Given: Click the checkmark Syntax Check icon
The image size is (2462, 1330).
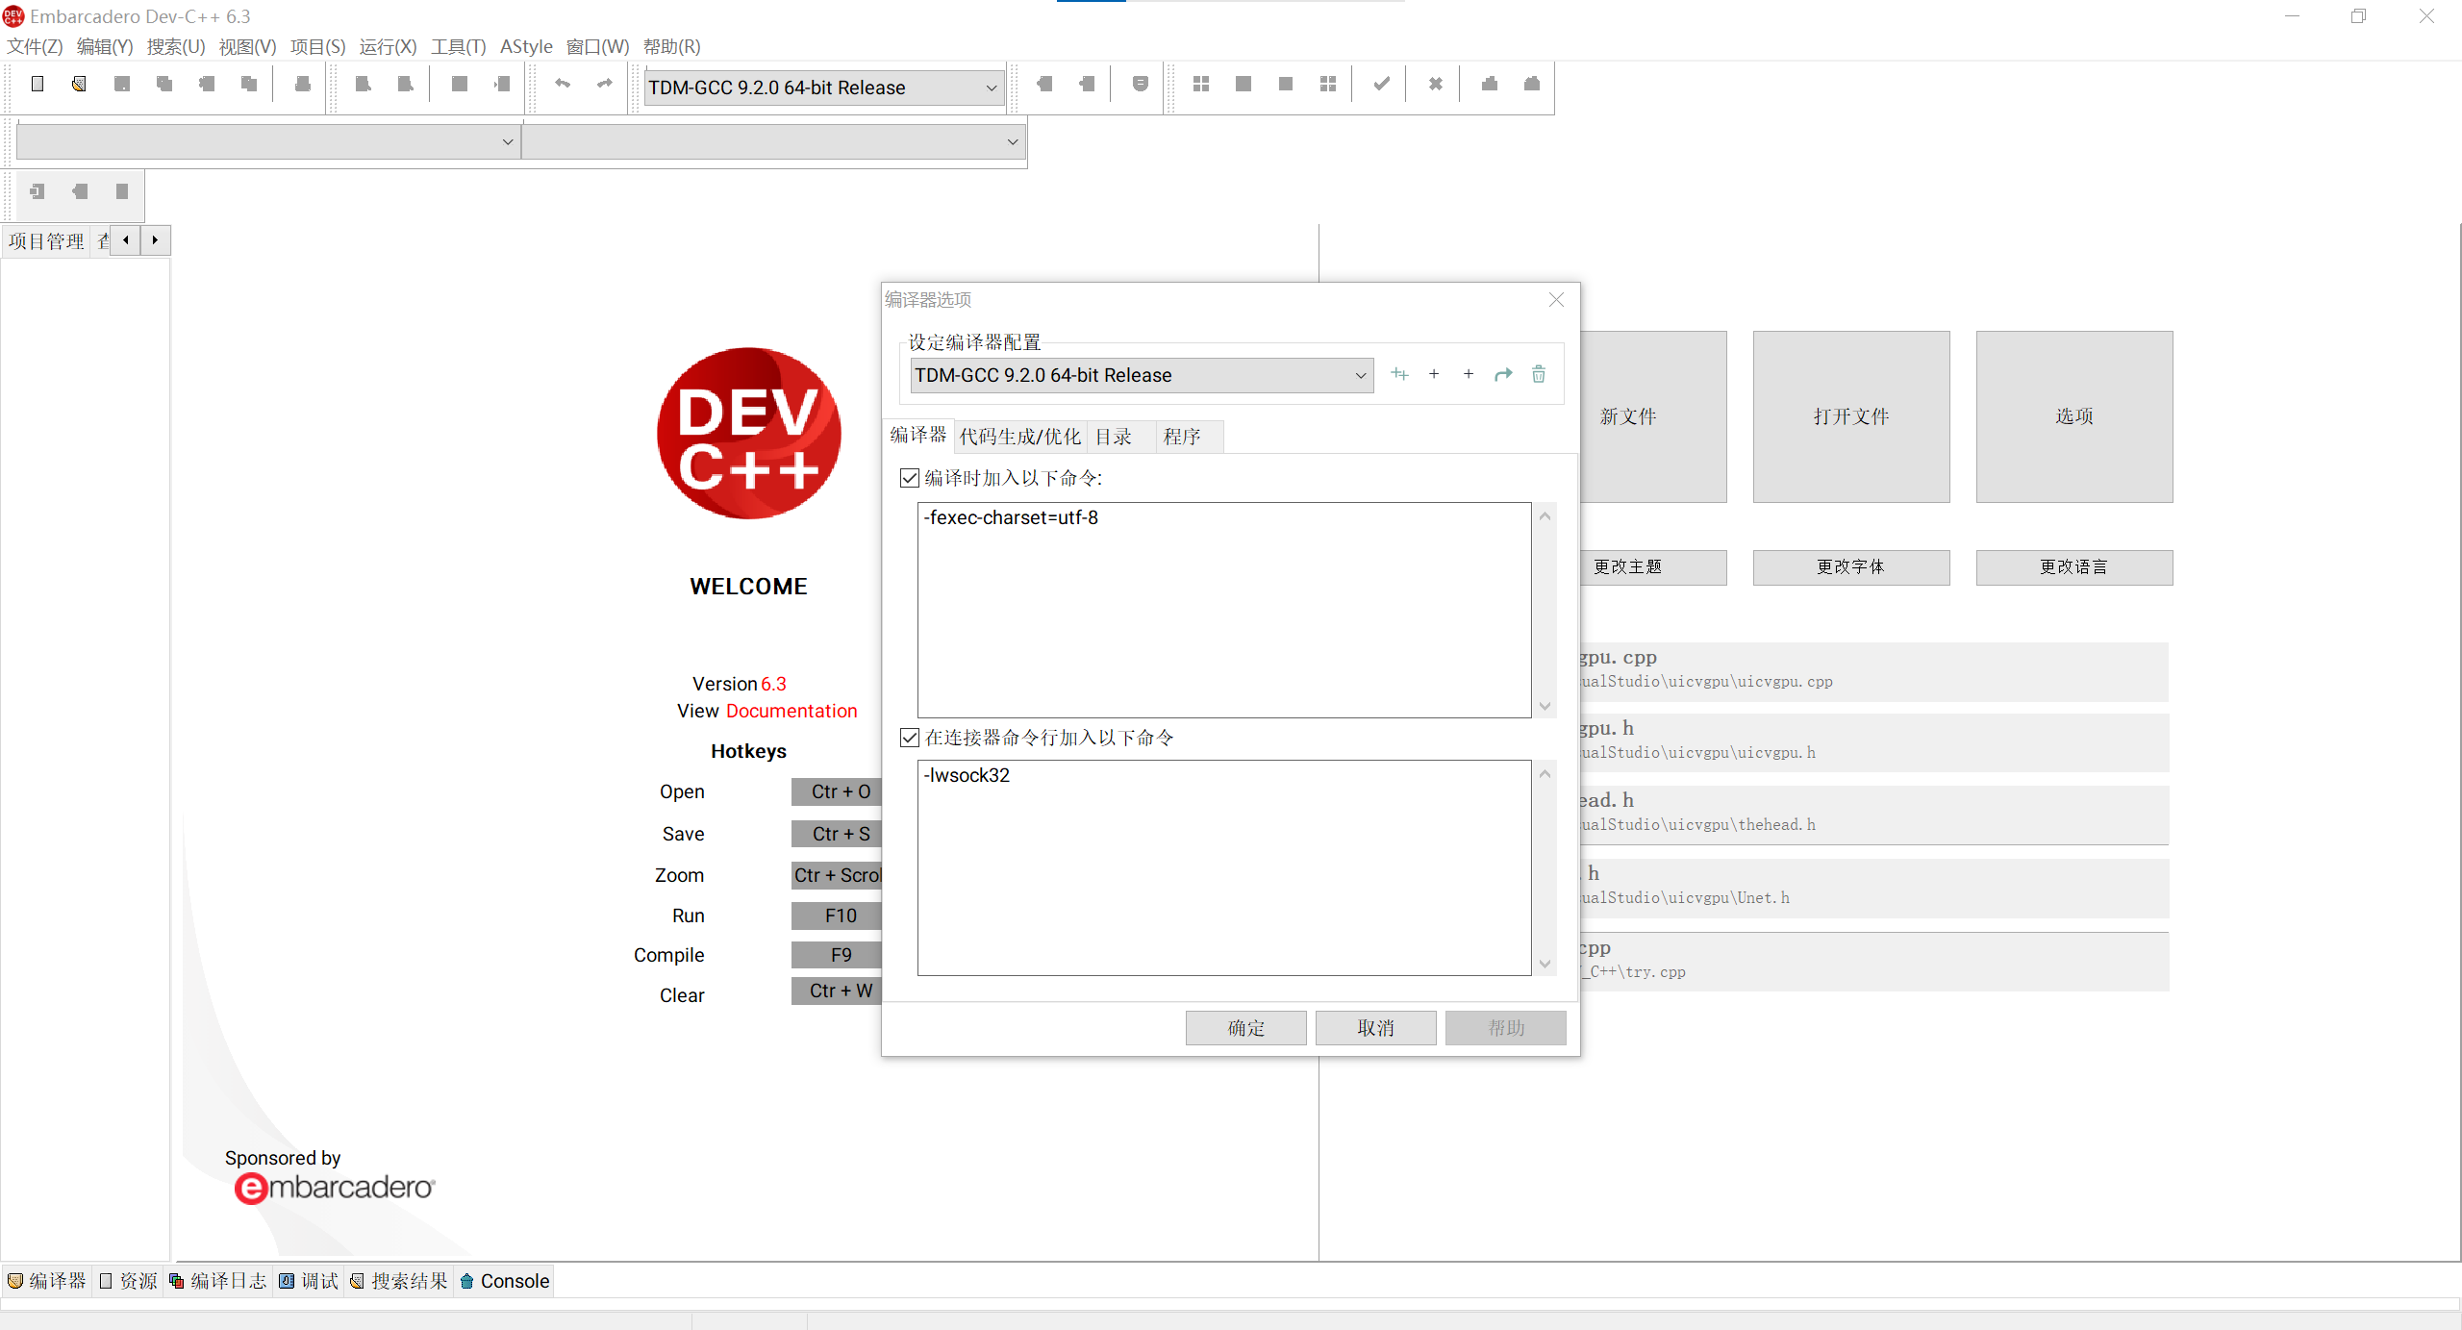Looking at the screenshot, I should [x=1382, y=84].
